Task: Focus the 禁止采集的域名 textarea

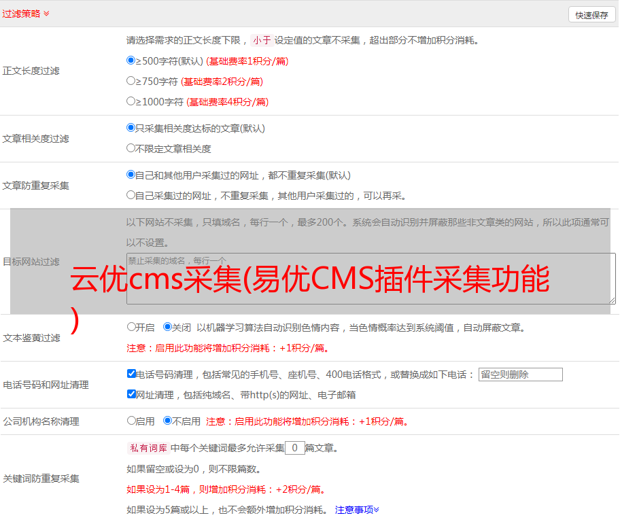Action: tap(371, 279)
